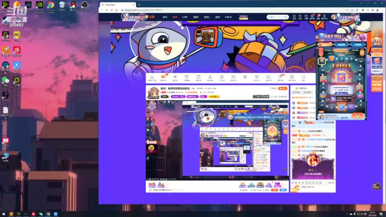
Task: Click the WeChat icon in taskbar
Action: pyautogui.click(x=41, y=214)
